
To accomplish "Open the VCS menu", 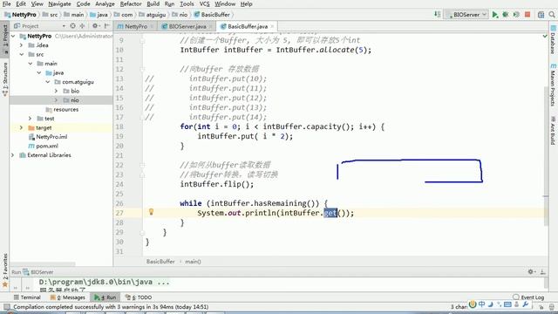I will tap(204, 3).
